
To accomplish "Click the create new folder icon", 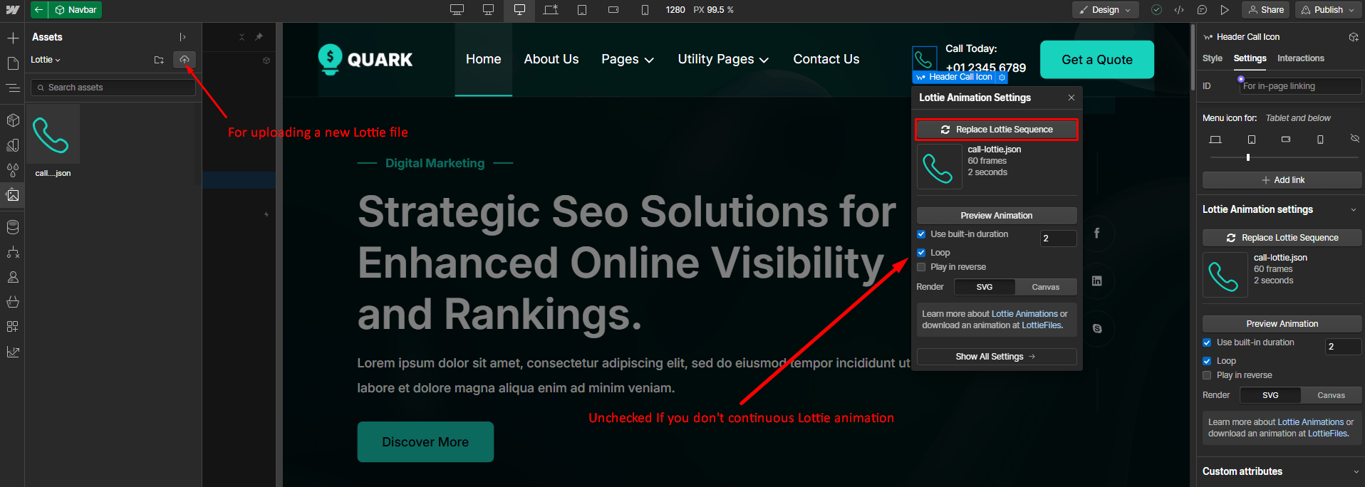I will (x=159, y=60).
